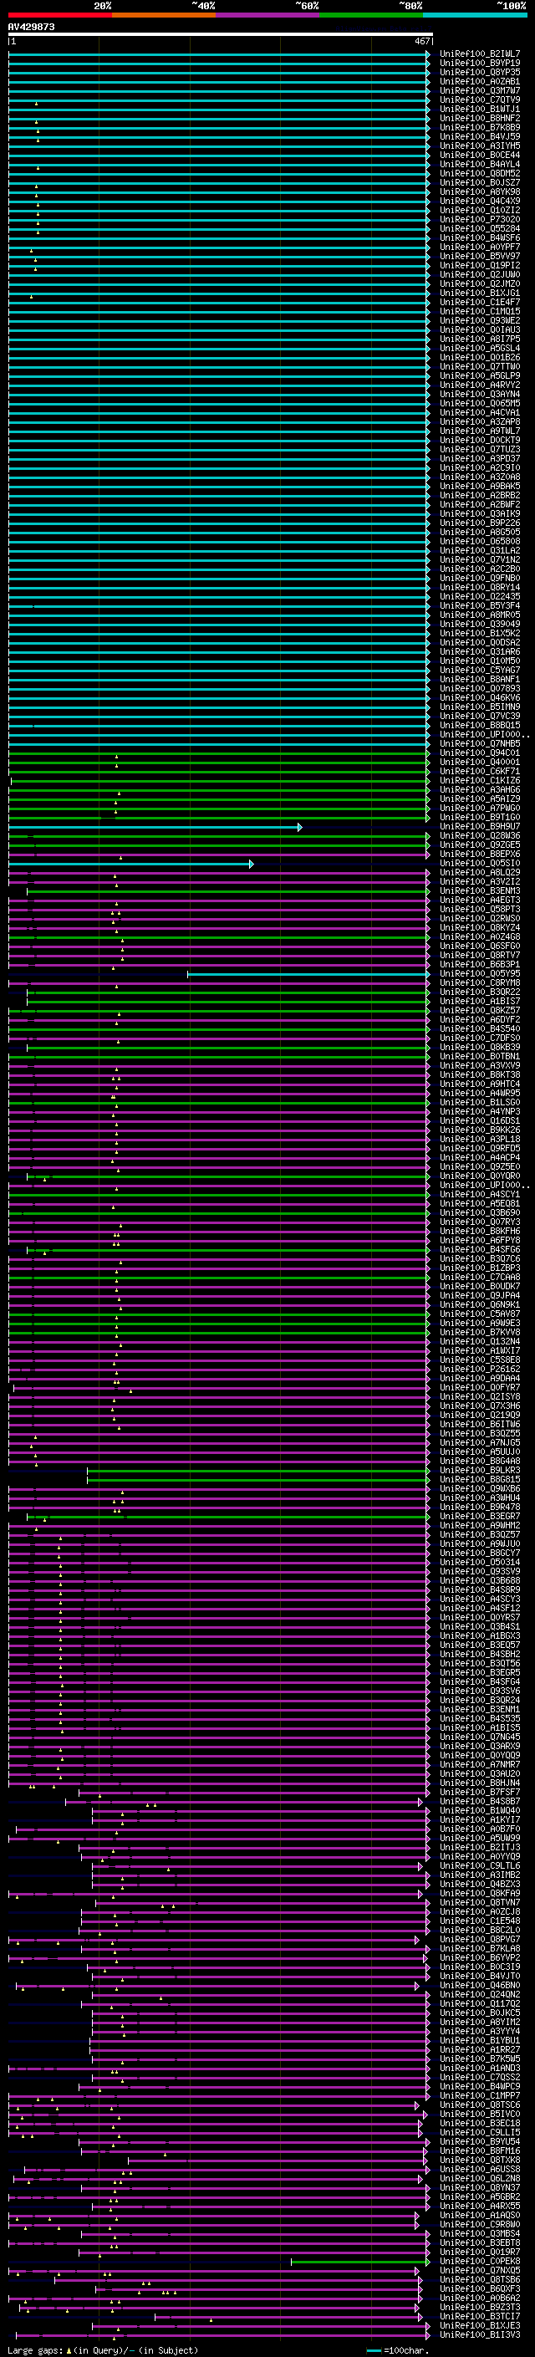
Task: Open hit UniRef100_B2IWL7
Action: (x=480, y=54)
